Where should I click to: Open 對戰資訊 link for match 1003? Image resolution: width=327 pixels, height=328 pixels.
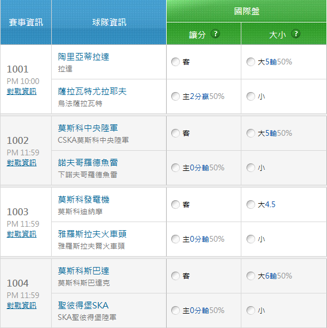(x=21, y=234)
